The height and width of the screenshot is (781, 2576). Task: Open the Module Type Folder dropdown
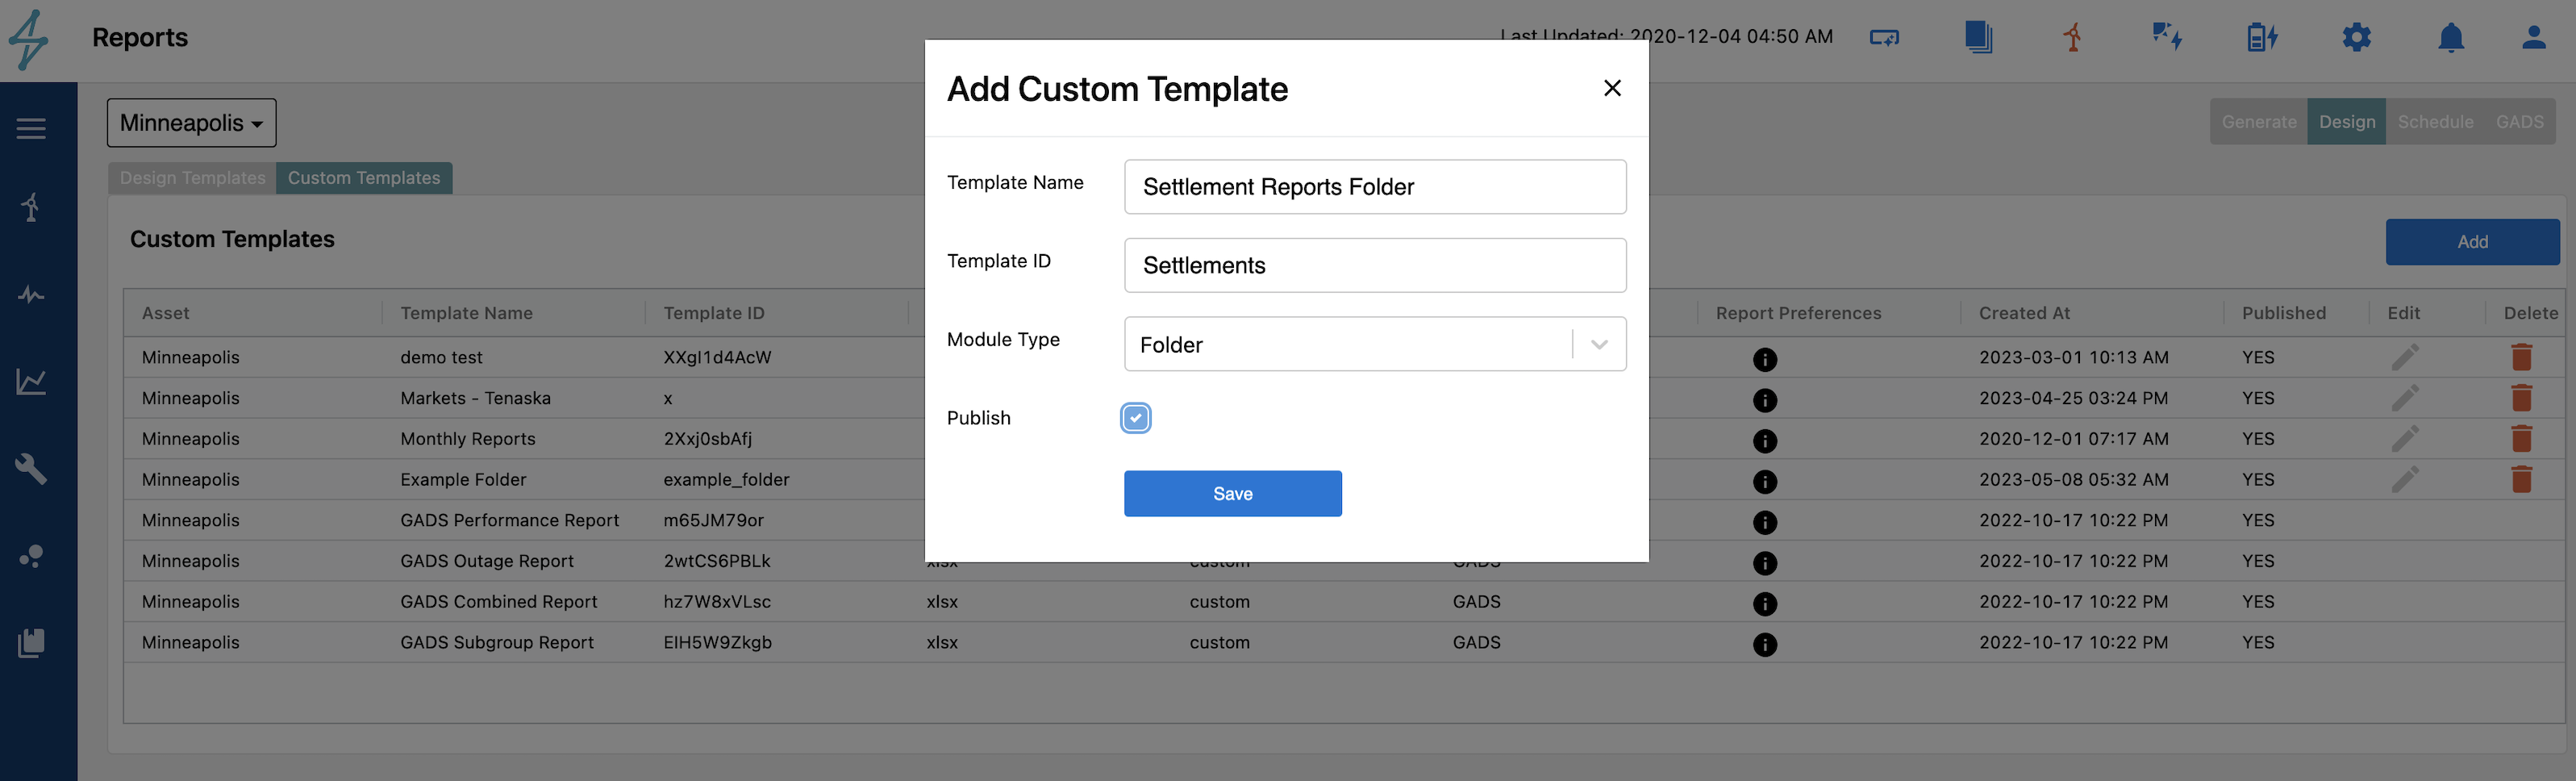click(x=1375, y=344)
